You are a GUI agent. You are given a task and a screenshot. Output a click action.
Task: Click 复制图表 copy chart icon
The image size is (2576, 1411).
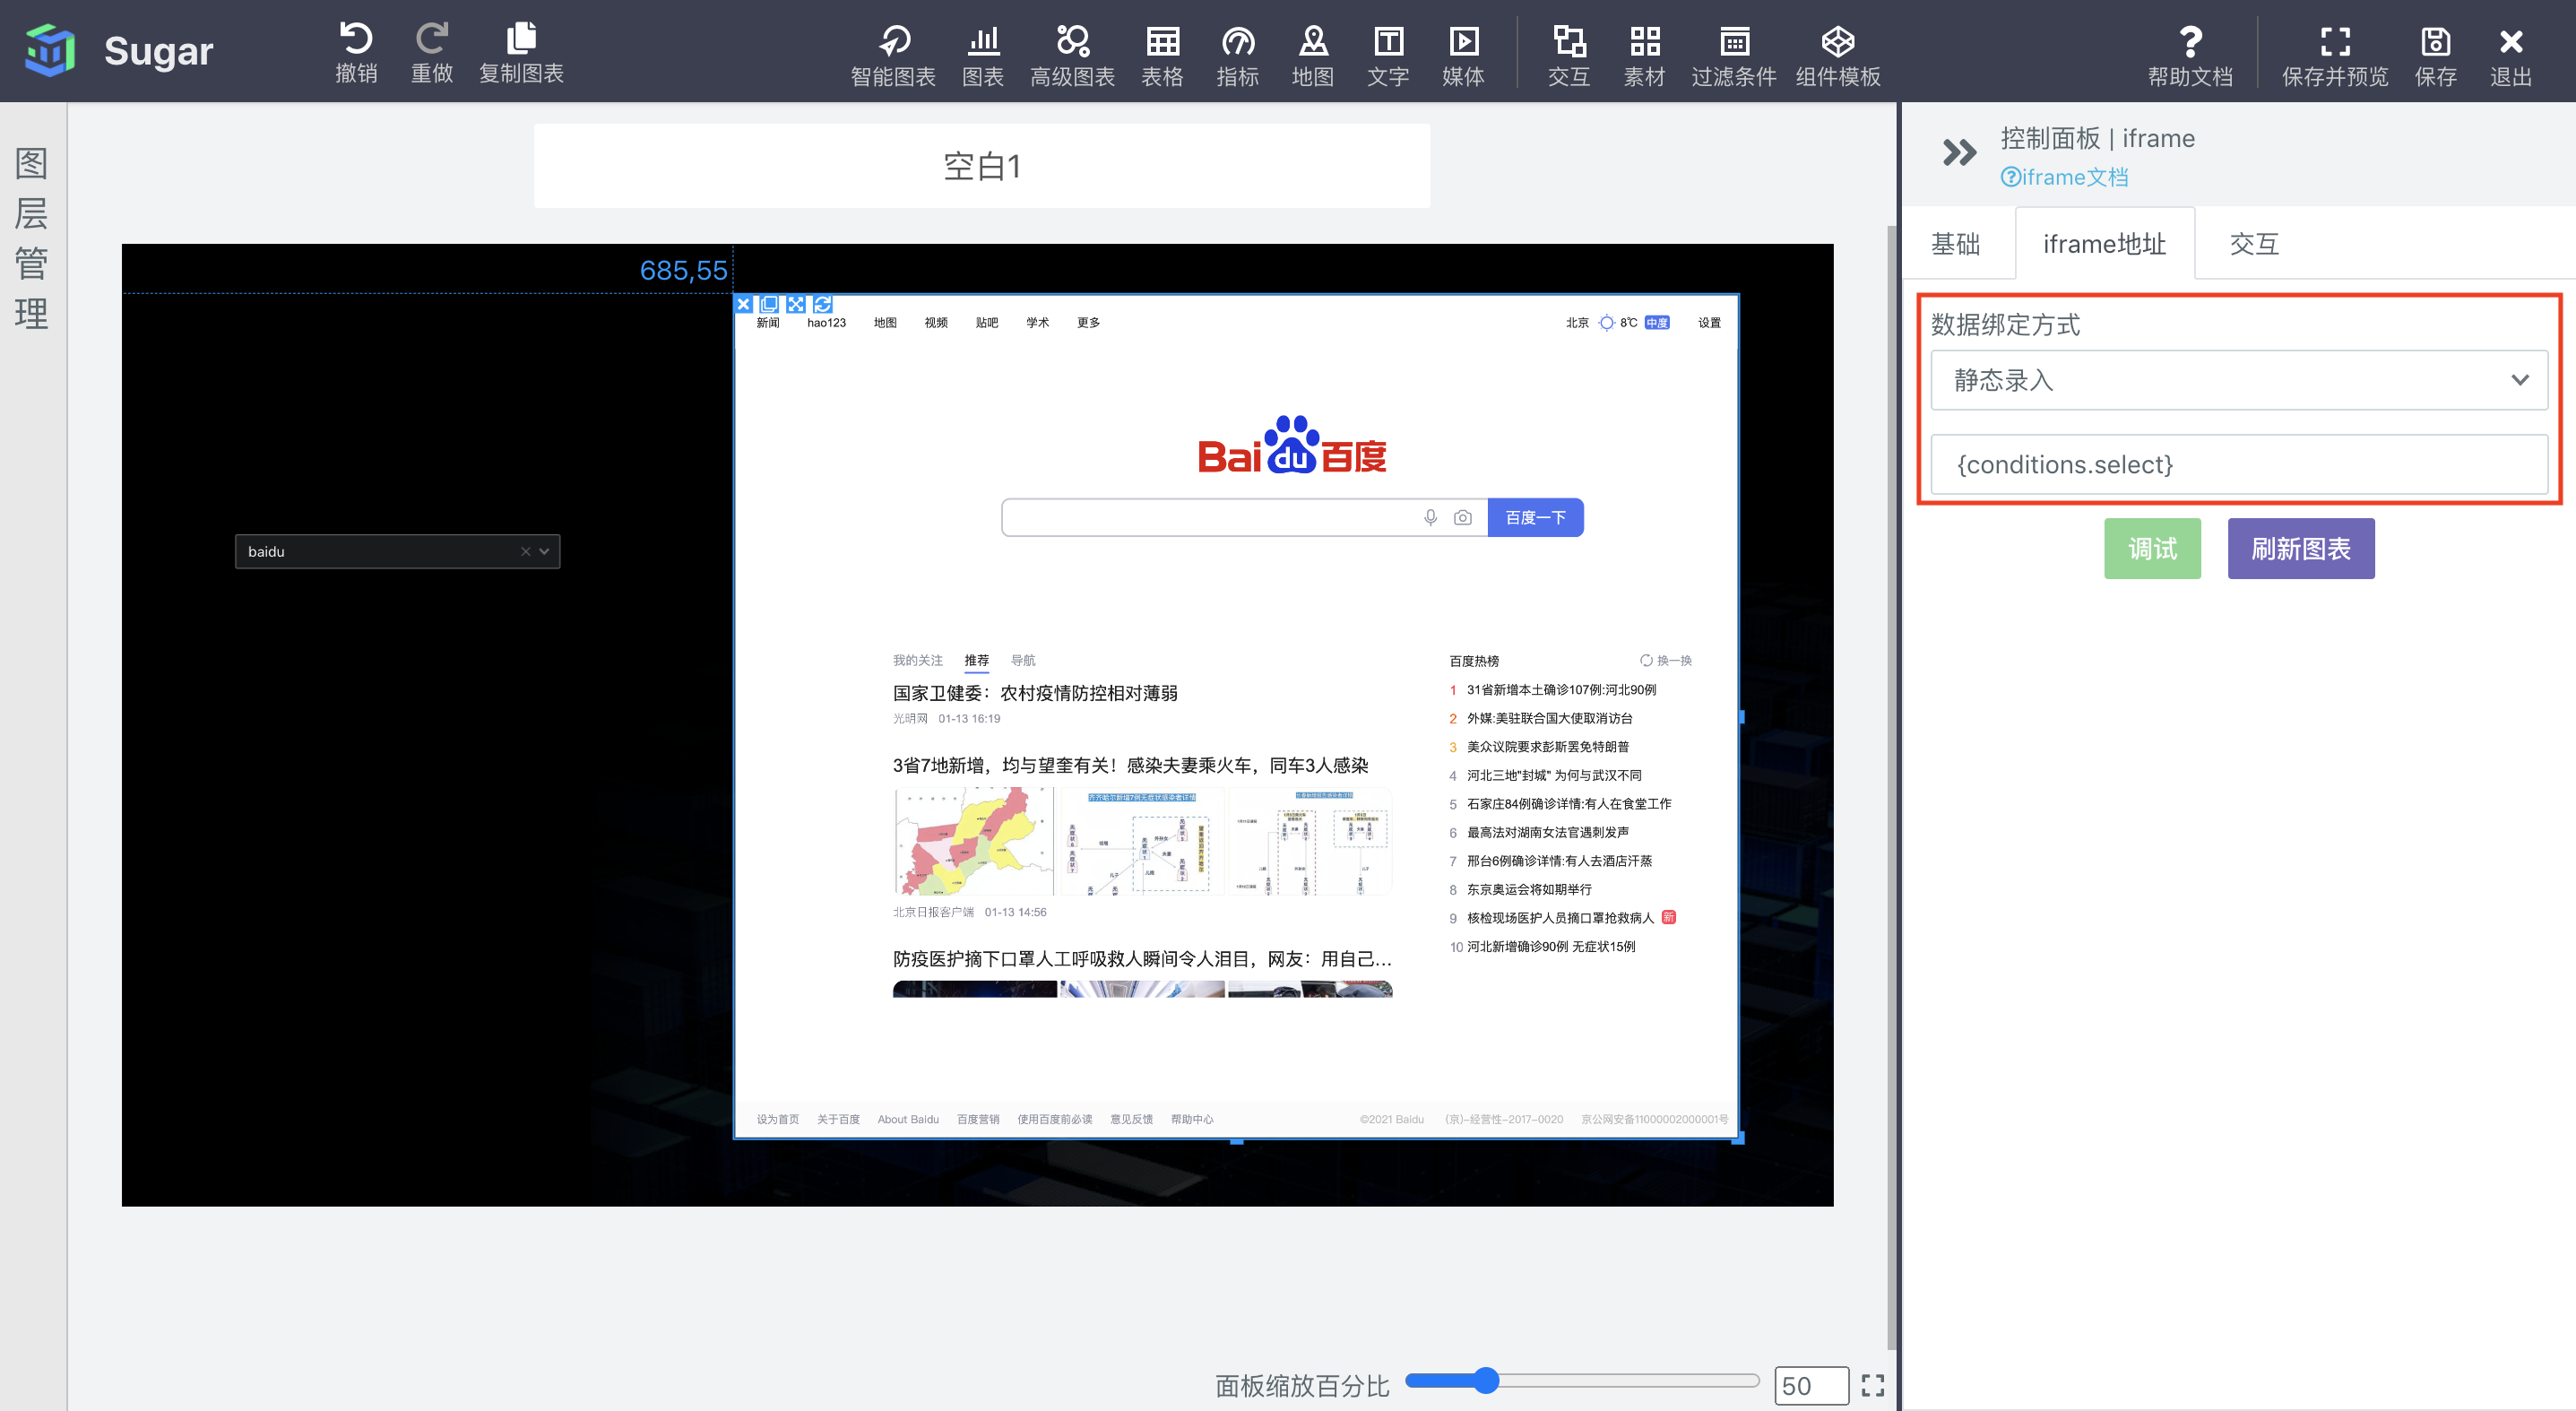pos(521,52)
